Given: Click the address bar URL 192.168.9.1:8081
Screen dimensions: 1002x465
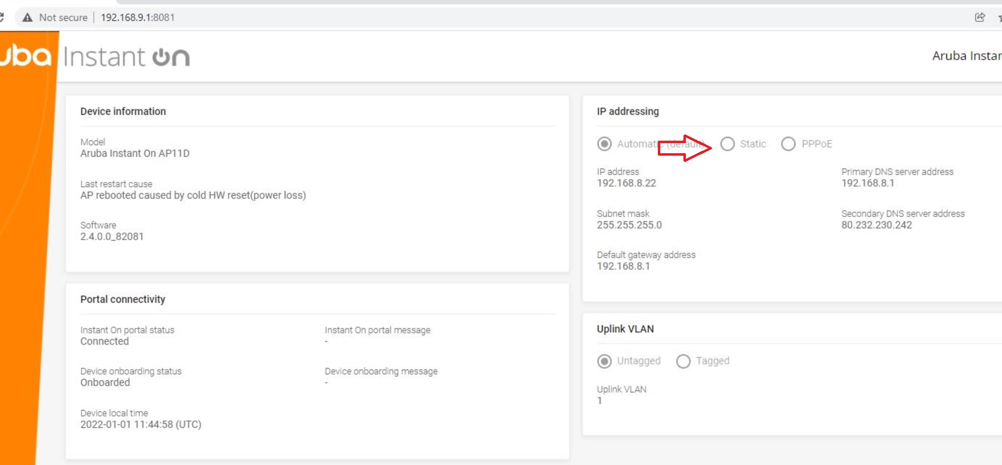Looking at the screenshot, I should [x=139, y=17].
